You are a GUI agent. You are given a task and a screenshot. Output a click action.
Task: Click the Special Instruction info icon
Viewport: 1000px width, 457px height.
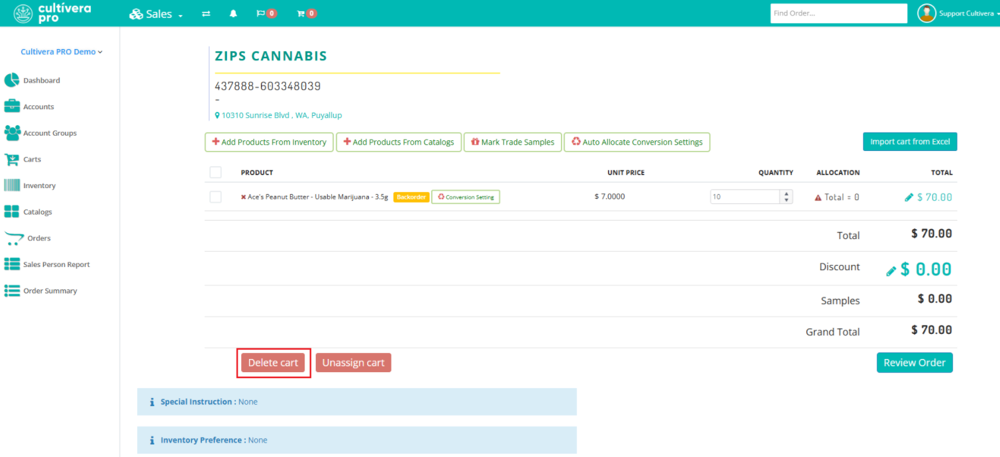(x=152, y=402)
